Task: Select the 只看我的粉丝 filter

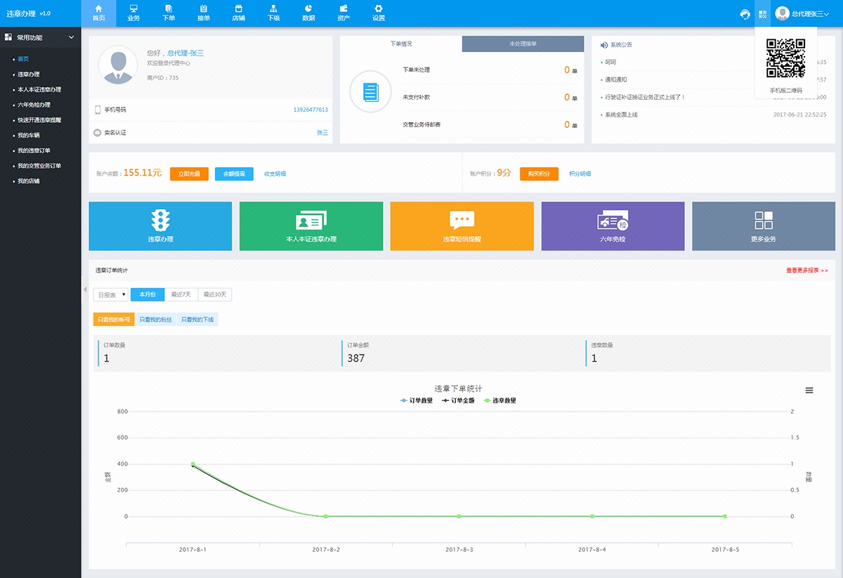Action: (x=155, y=320)
